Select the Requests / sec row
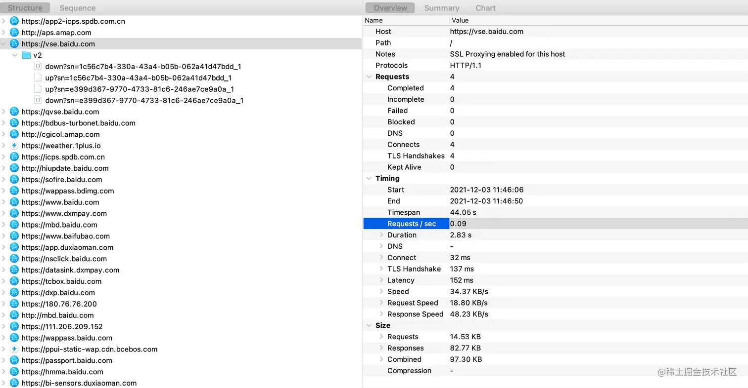 point(556,224)
